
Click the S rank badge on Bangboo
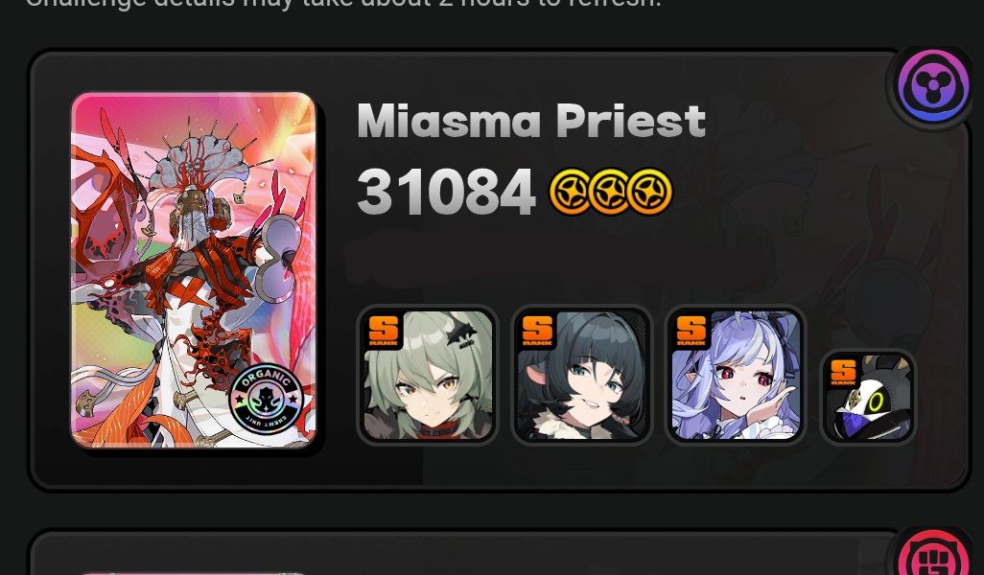(843, 372)
